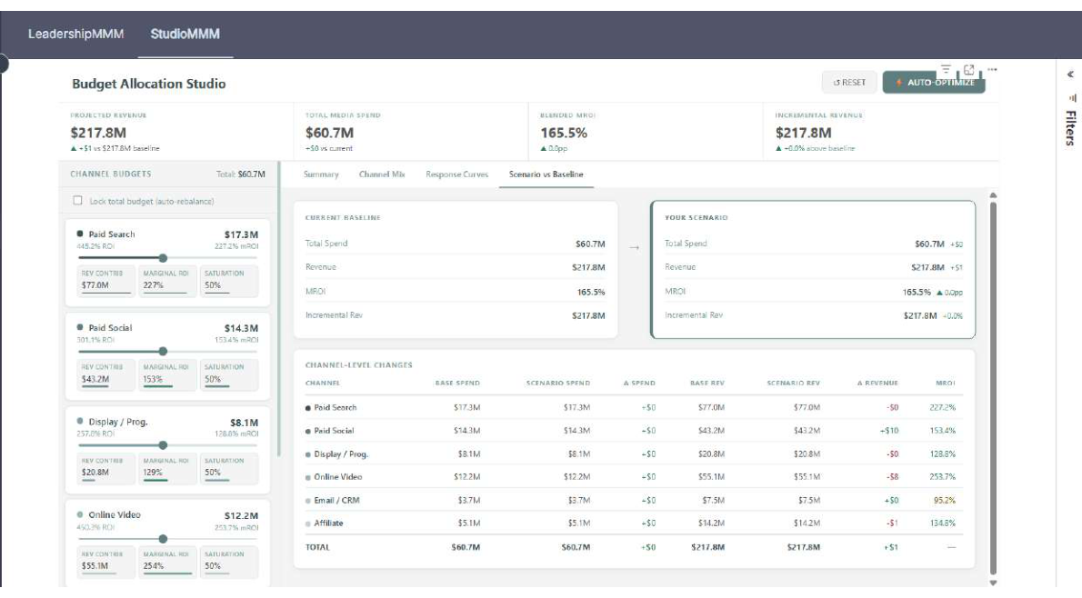This screenshot has width=1082, height=598.
Task: Click the Display / Prog. budget slider handle
Action: click(x=163, y=445)
